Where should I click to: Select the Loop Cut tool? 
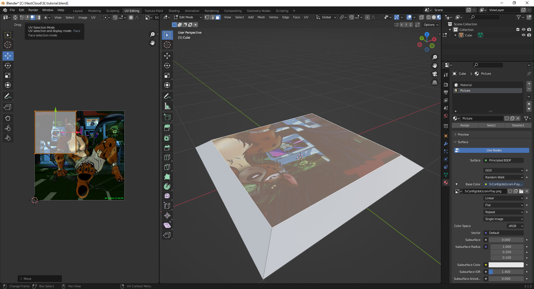(x=167, y=157)
